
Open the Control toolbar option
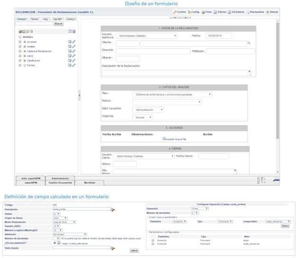tap(179, 12)
